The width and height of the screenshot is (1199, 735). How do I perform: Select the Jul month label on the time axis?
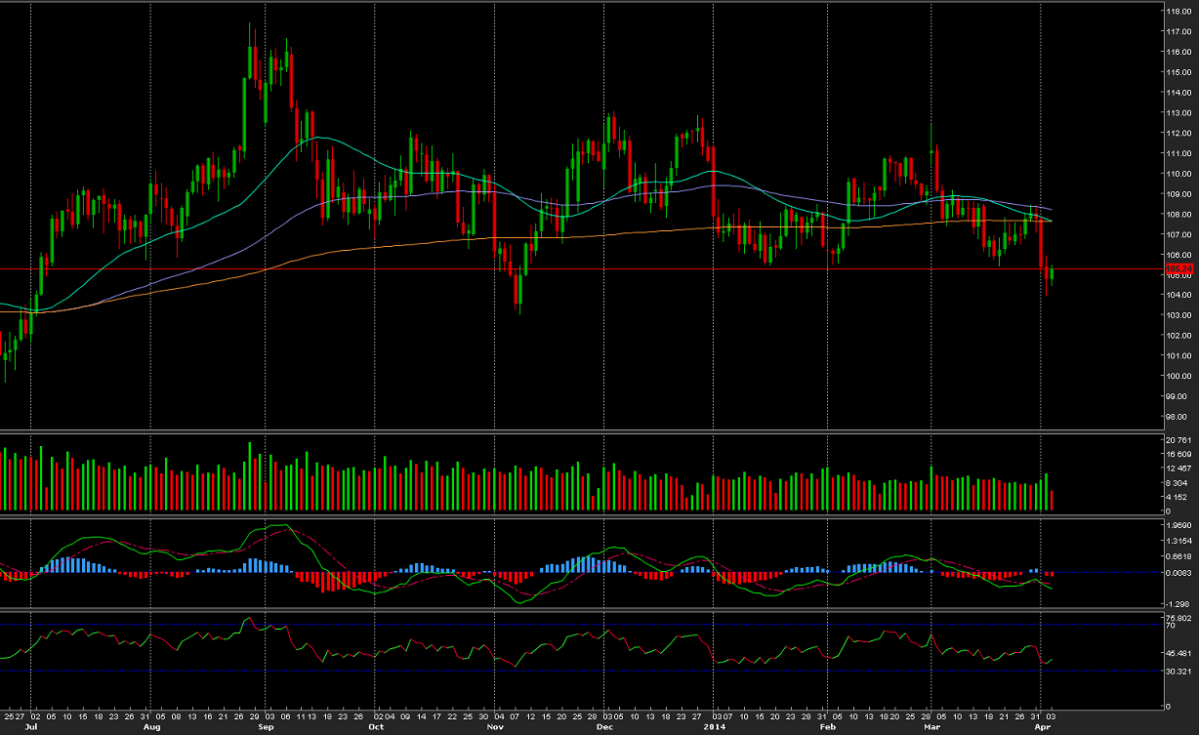pos(29,728)
